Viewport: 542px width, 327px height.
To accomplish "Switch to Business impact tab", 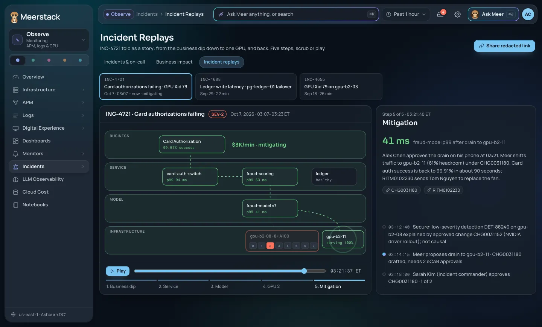I will (x=174, y=62).
